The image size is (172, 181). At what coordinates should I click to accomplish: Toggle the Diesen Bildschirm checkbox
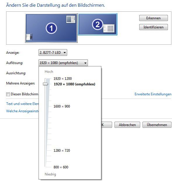tap(8, 94)
